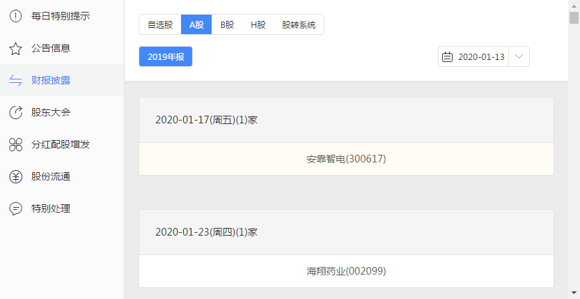Select the A股 tab
The width and height of the screenshot is (580, 299).
point(196,24)
